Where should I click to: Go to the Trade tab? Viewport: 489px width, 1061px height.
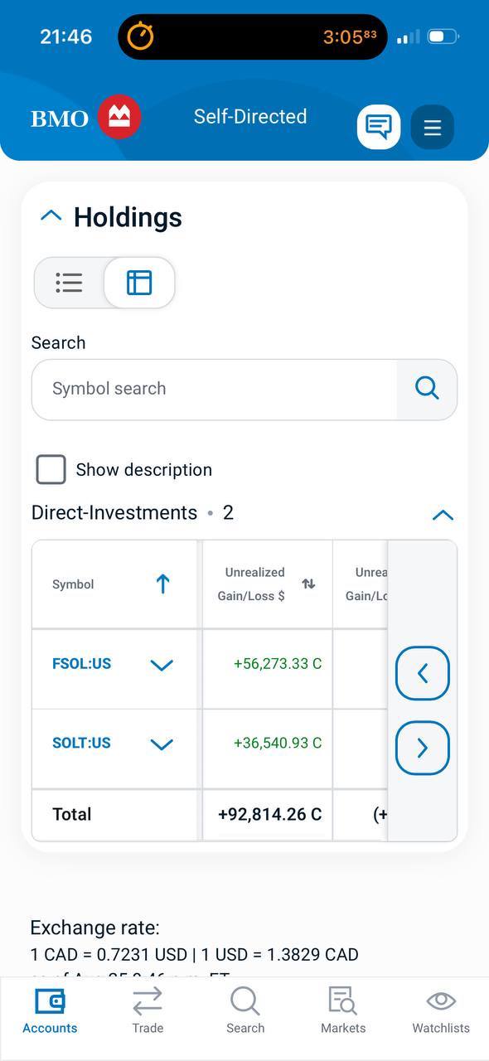point(148,1010)
